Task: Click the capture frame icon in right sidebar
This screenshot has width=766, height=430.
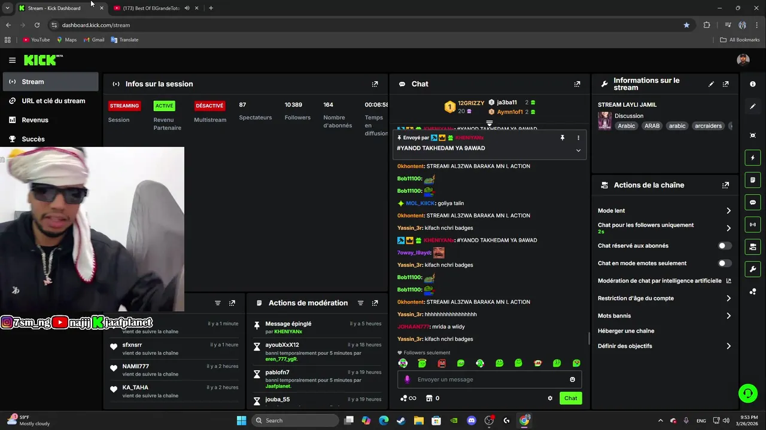Action: [x=753, y=136]
